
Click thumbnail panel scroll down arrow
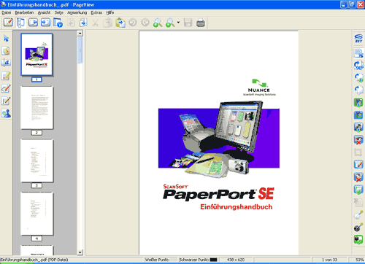coord(80,252)
